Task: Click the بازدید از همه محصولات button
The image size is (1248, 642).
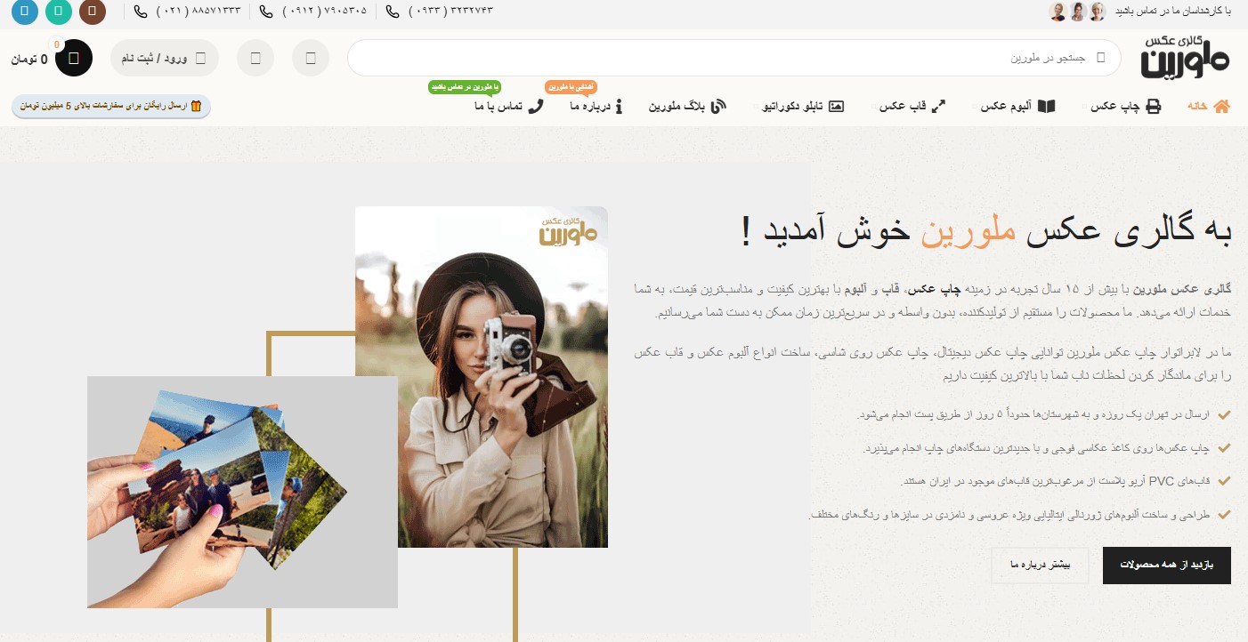Action: pos(1167,566)
